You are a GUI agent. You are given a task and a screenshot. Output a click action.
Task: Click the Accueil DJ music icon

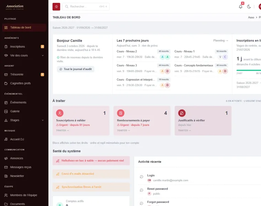[x=6, y=139]
